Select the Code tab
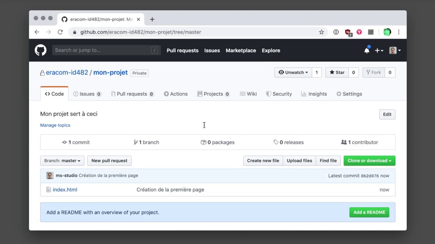The width and height of the screenshot is (435, 244). coord(54,94)
